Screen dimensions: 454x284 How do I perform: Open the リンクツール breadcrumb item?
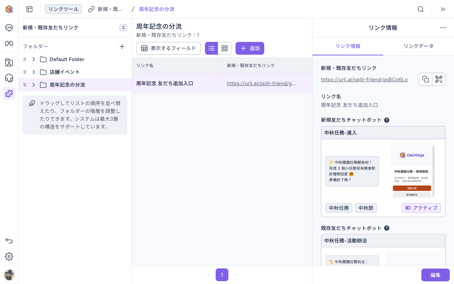pyautogui.click(x=63, y=9)
